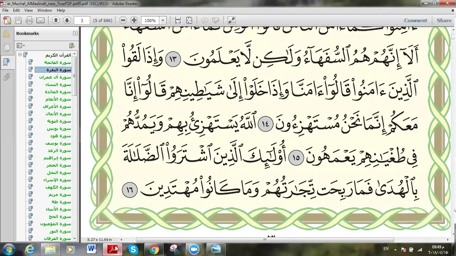This screenshot has height=256, width=456.
Task: Open bookmark سورة النساء
Action: point(58,85)
